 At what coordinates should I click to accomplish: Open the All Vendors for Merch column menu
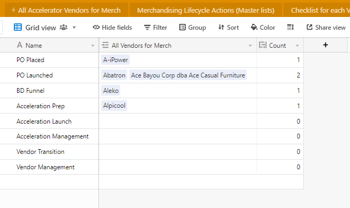[250, 46]
